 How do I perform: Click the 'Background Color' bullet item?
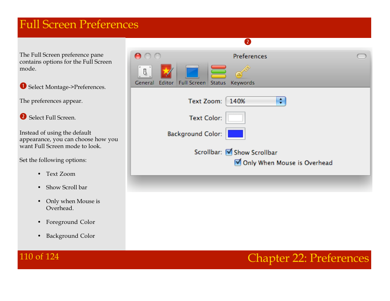click(x=70, y=236)
